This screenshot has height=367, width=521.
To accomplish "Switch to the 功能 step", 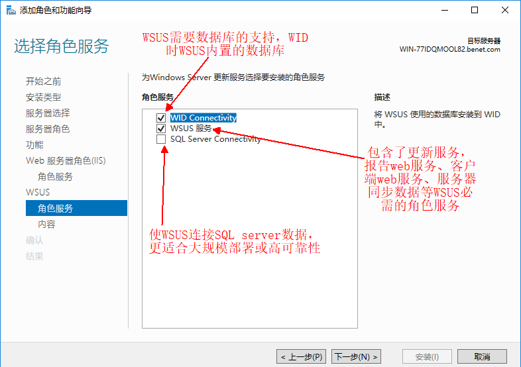I will coord(34,145).
